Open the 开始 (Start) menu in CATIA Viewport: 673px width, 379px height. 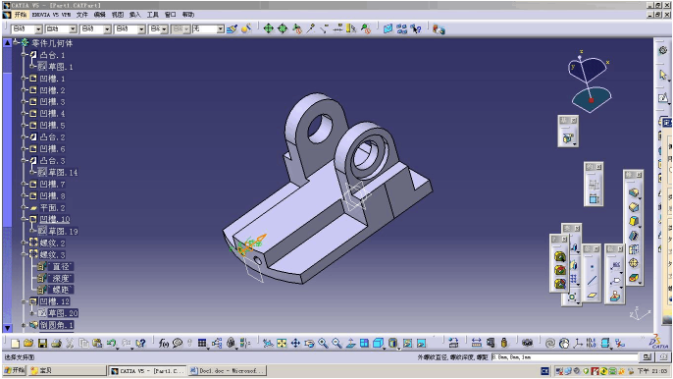pos(21,15)
